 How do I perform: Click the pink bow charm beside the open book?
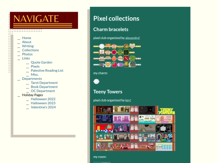pyautogui.click(x=108, y=52)
